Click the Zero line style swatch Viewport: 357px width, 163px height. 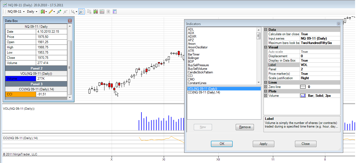click(x=303, y=87)
